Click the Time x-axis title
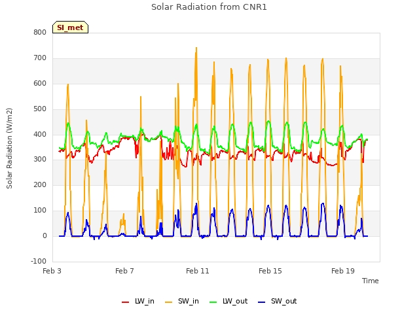Viewport: 419px width, 314px height. point(371,281)
